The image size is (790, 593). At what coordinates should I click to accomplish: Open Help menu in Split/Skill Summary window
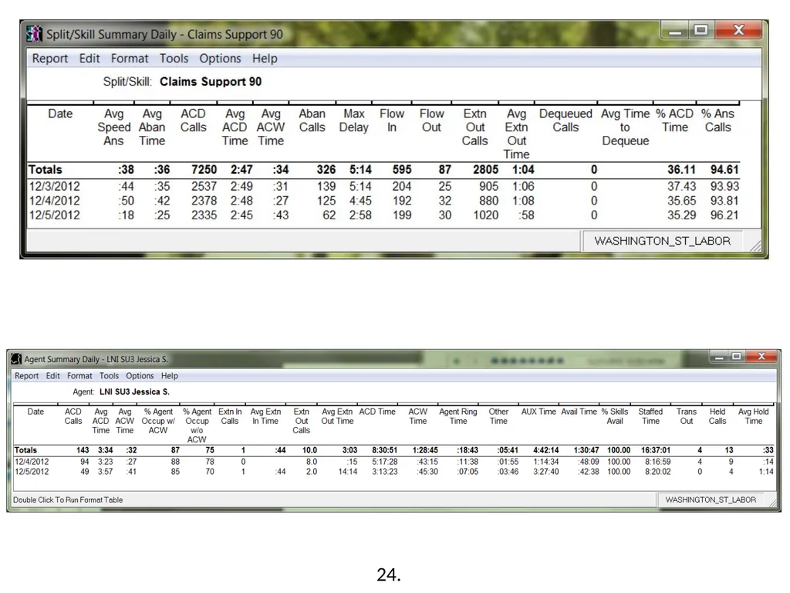265,59
